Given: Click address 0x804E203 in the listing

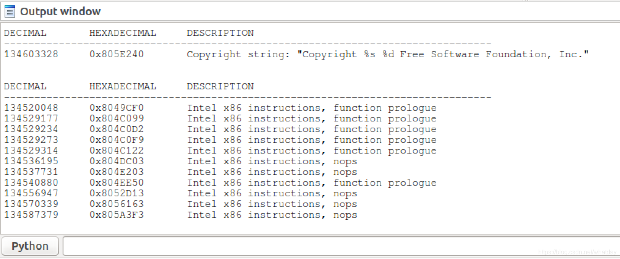Looking at the screenshot, I should coord(117,172).
